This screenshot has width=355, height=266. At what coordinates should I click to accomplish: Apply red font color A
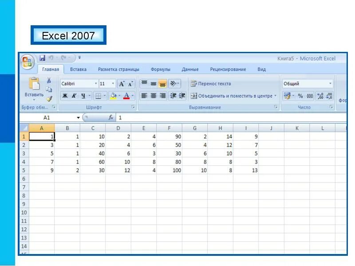pyautogui.click(x=126, y=96)
